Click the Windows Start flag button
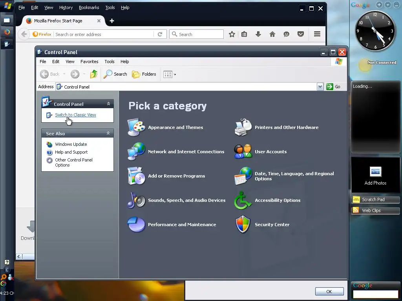 (x=7, y=6)
